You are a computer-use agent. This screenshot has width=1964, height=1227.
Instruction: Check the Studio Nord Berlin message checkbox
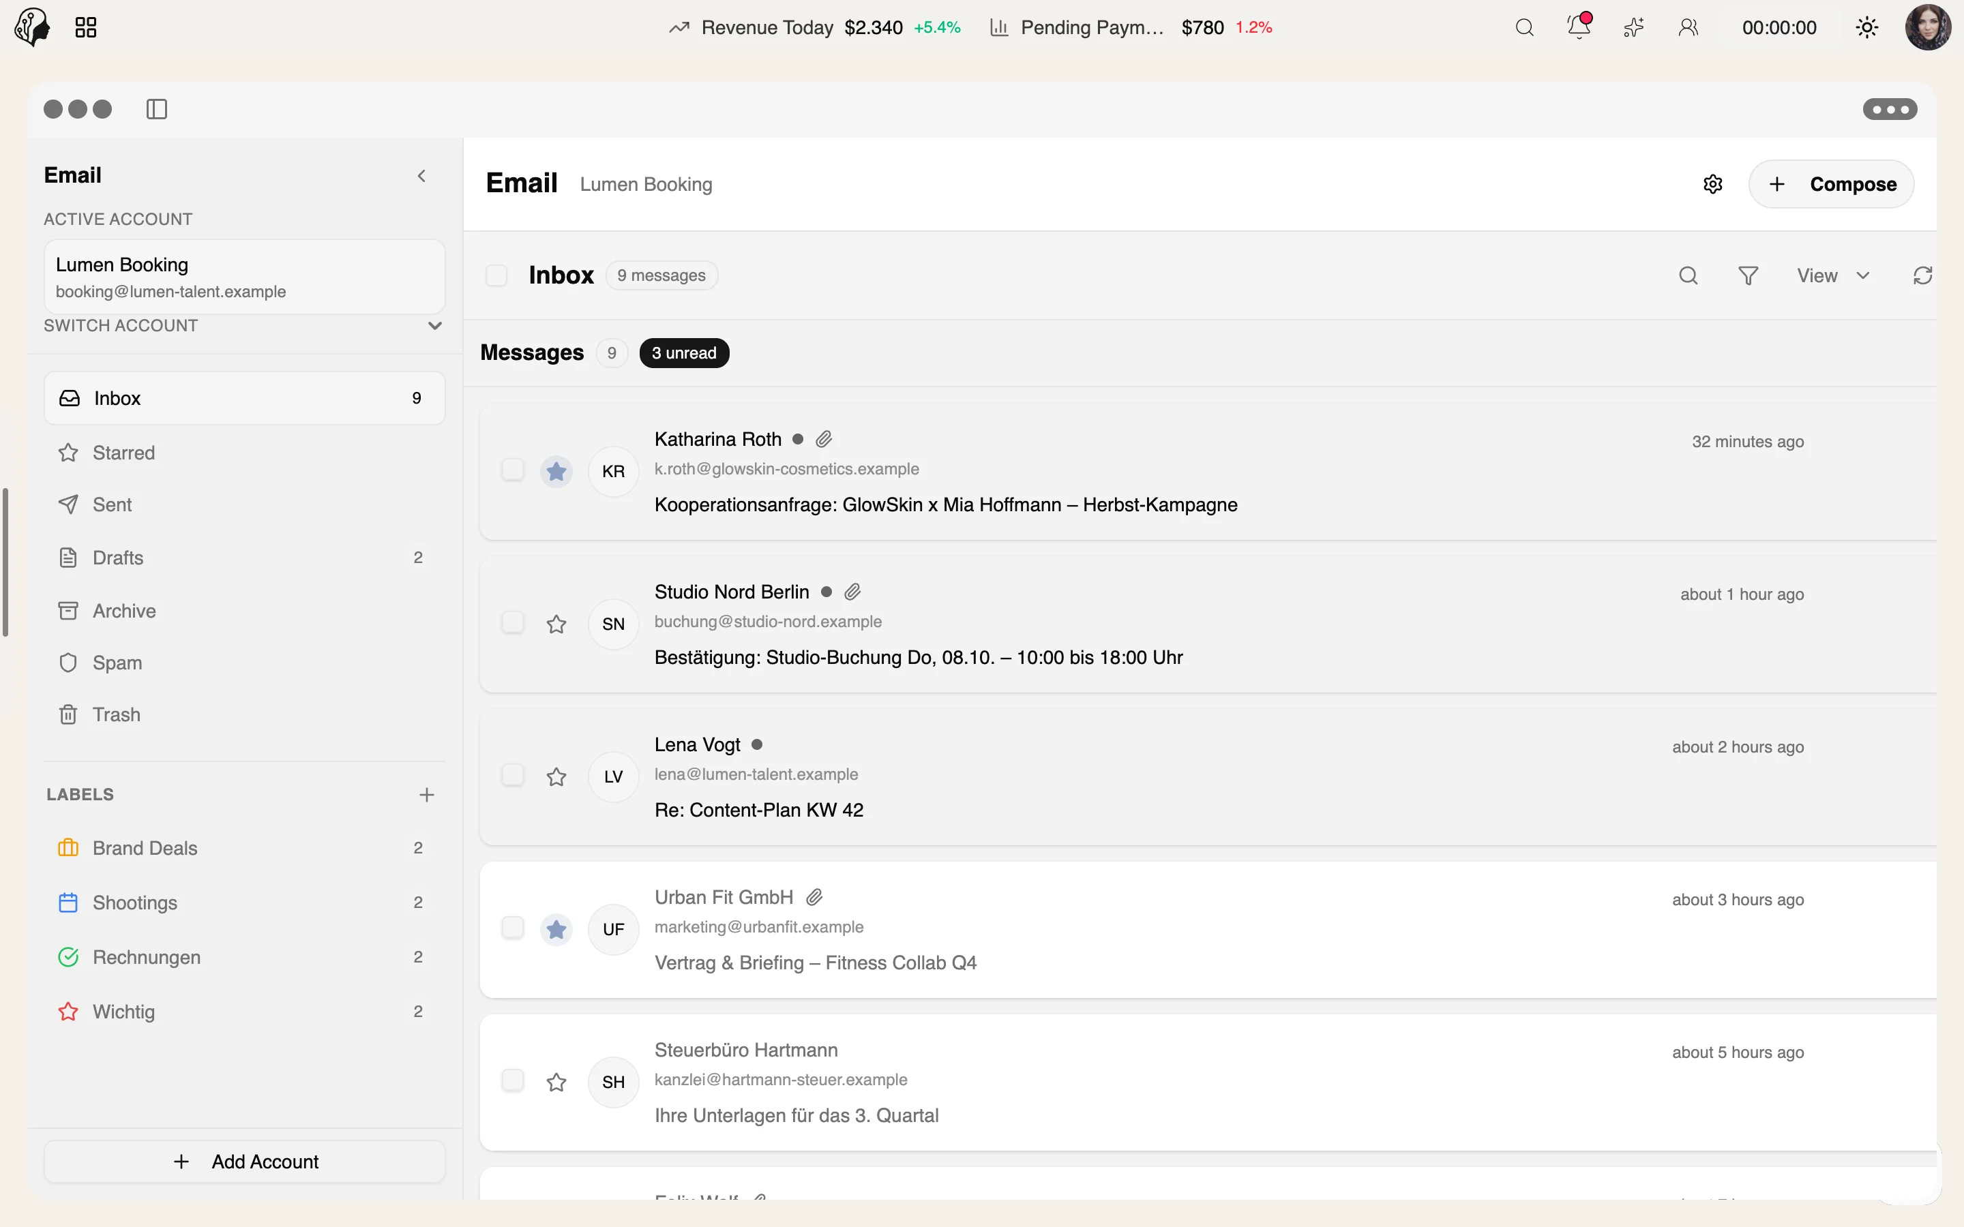click(x=512, y=622)
